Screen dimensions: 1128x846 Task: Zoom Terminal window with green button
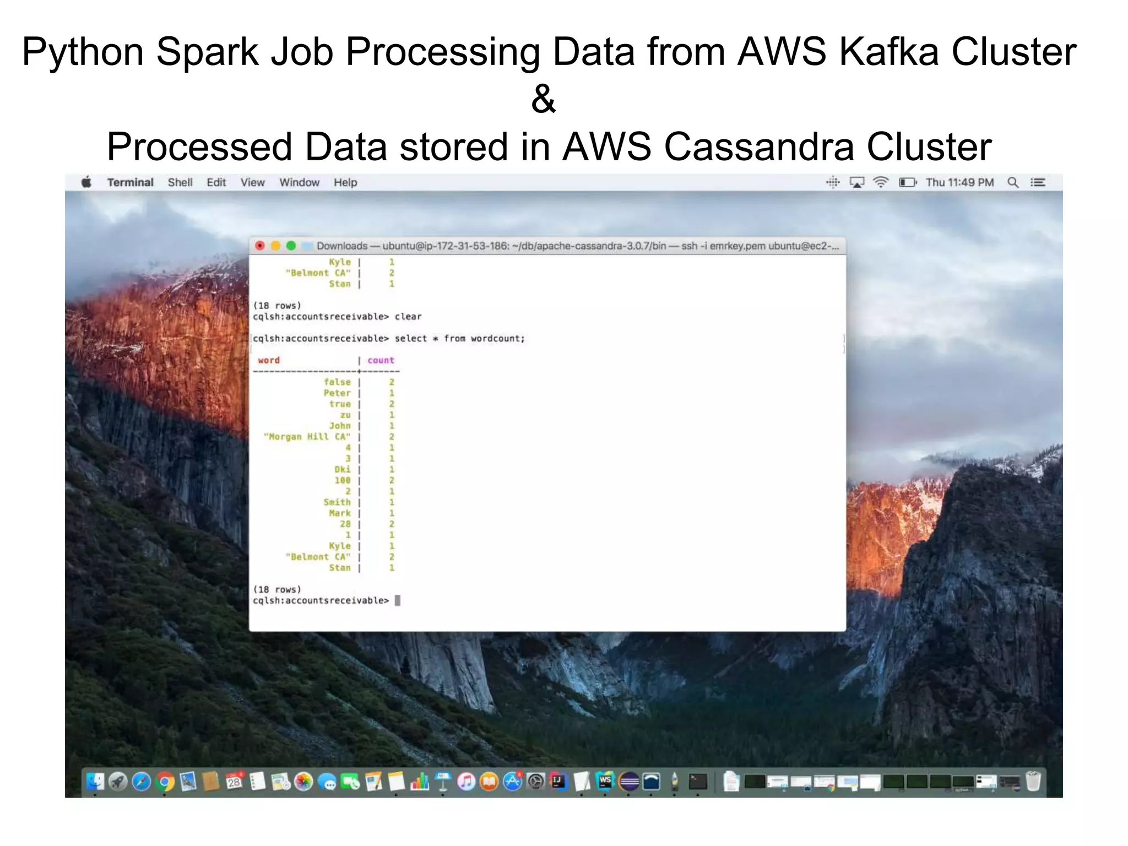(291, 246)
